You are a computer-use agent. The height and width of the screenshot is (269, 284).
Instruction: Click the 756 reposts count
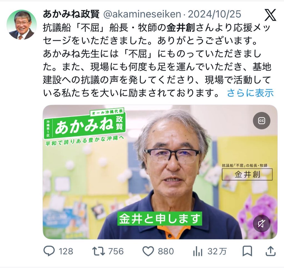pyautogui.click(x=116, y=251)
